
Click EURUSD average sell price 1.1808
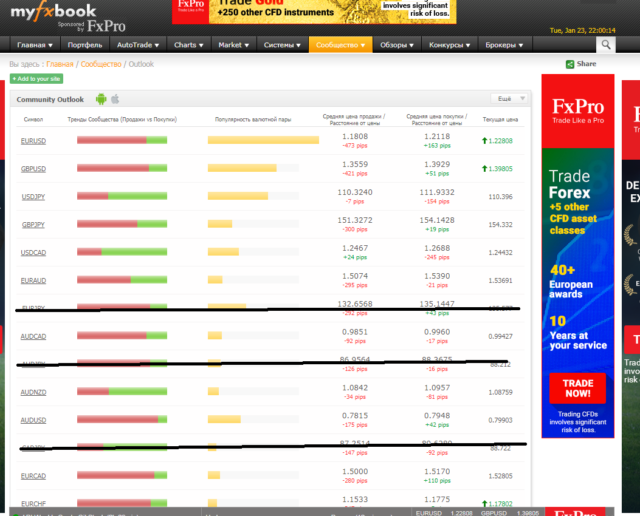pyautogui.click(x=355, y=137)
